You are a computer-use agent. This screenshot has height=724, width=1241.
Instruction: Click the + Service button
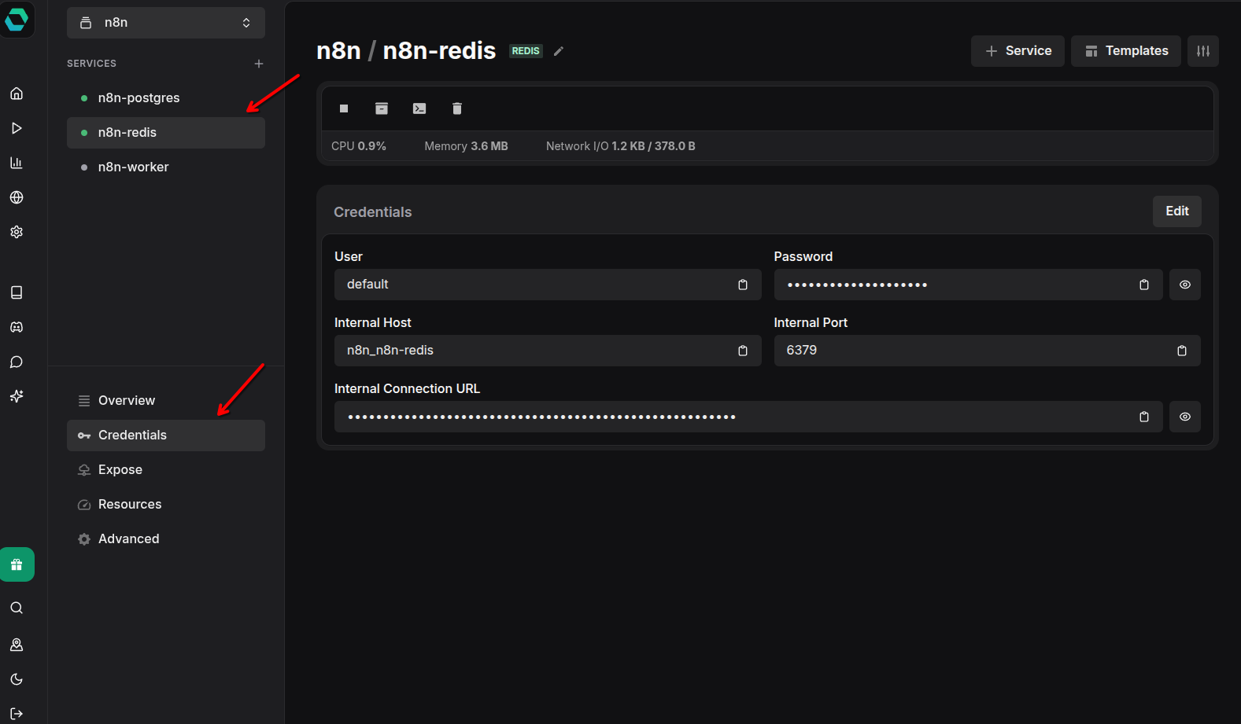click(x=1018, y=51)
